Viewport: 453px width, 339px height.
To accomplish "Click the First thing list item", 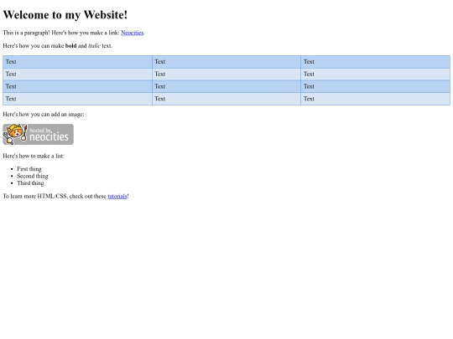I will [x=29, y=169].
